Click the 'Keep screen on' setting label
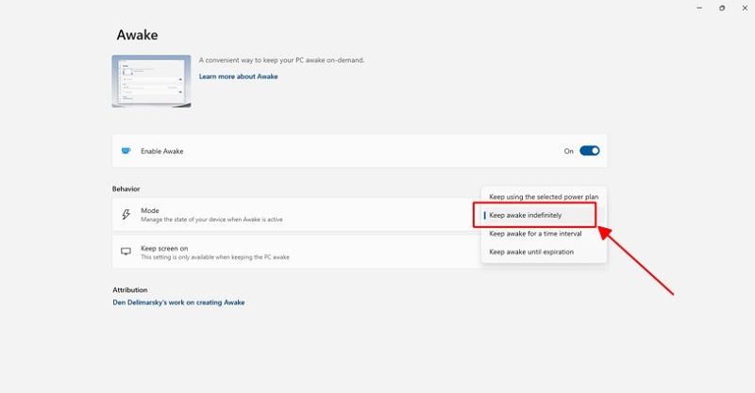The height and width of the screenshot is (393, 755). click(x=164, y=248)
